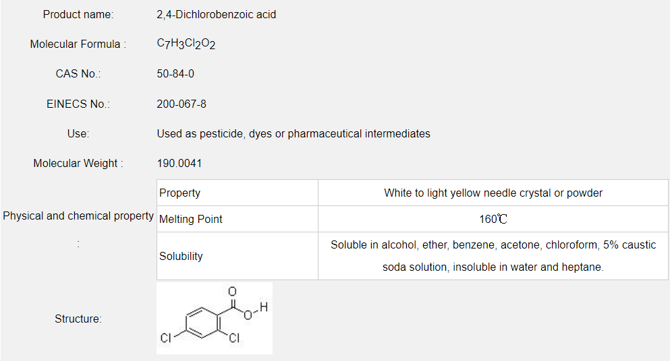Select the EINECS number 200-067-8

click(x=182, y=104)
